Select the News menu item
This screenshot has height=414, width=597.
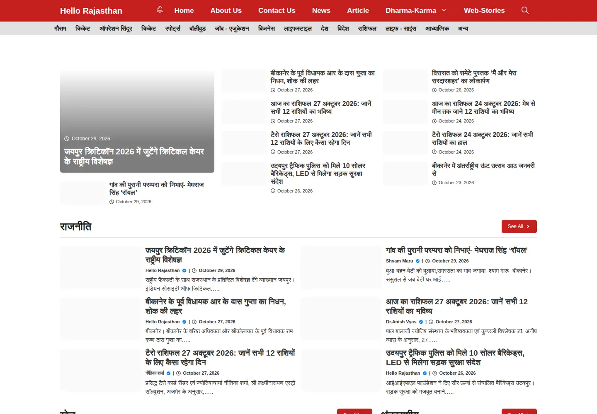click(321, 10)
